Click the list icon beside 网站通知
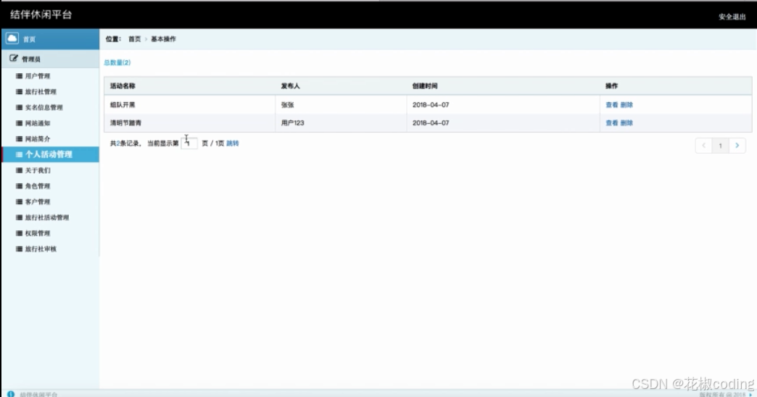This screenshot has height=397, width=757. [20, 123]
